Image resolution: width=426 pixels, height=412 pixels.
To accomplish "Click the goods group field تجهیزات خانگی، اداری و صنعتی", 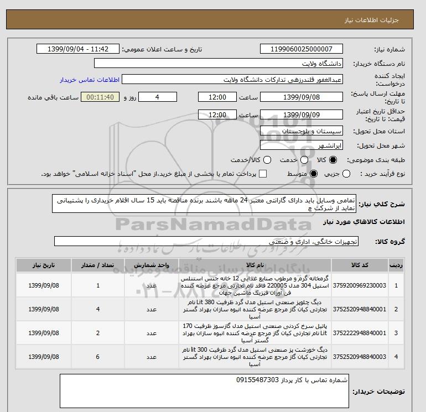I will click(x=206, y=241).
